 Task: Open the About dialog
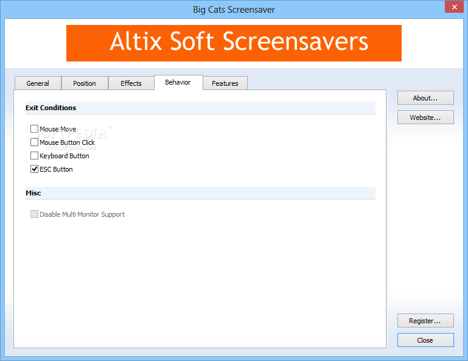coord(425,98)
